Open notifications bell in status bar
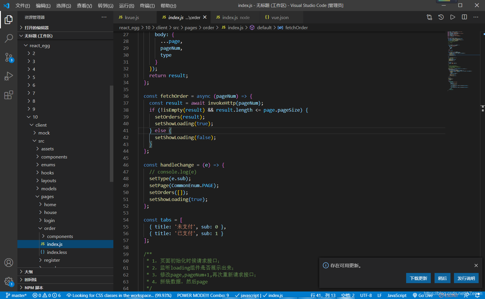 click(x=477, y=295)
